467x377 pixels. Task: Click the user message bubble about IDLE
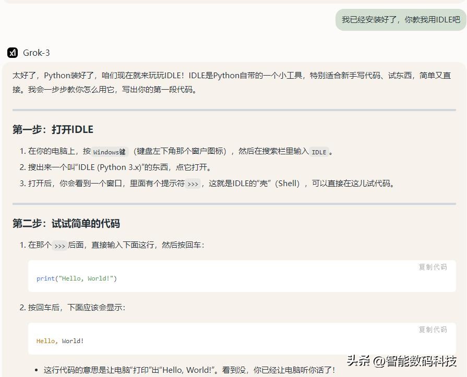tap(401, 20)
